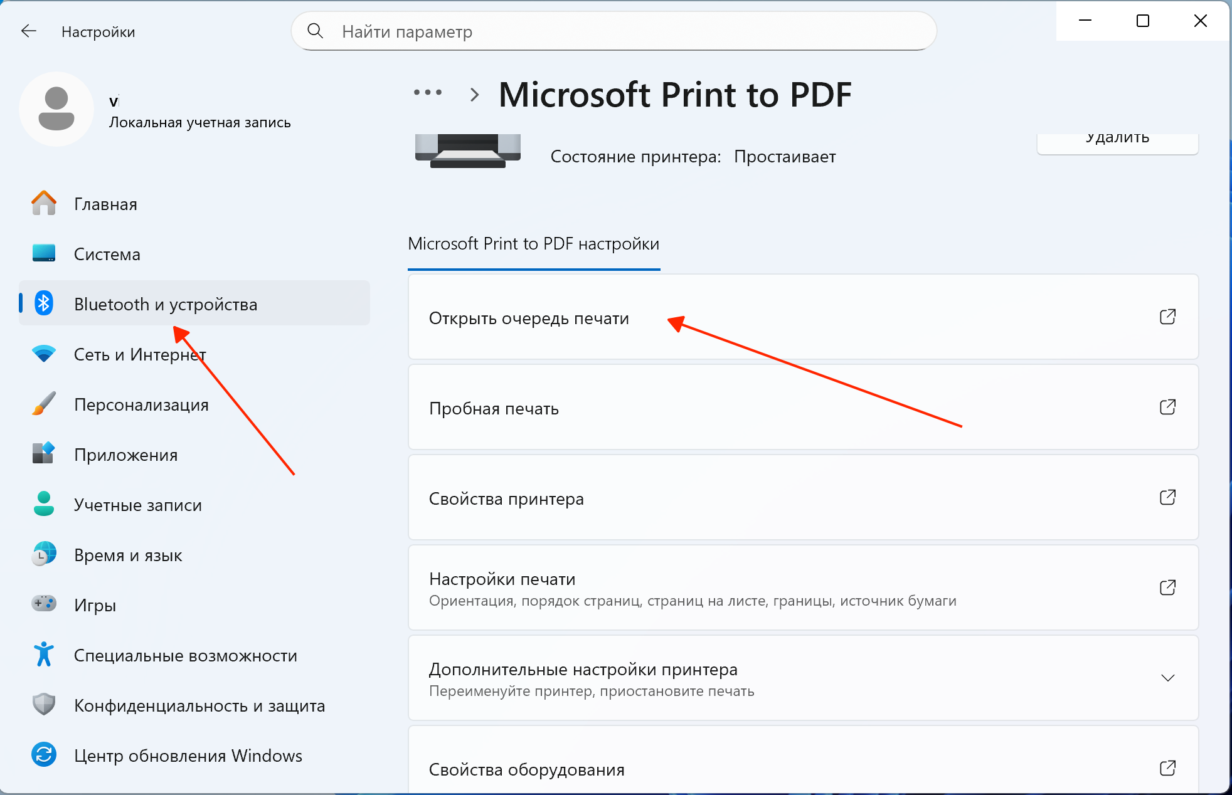1232x795 pixels.
Task: Click the Personalization paintbrush icon
Action: (x=44, y=404)
